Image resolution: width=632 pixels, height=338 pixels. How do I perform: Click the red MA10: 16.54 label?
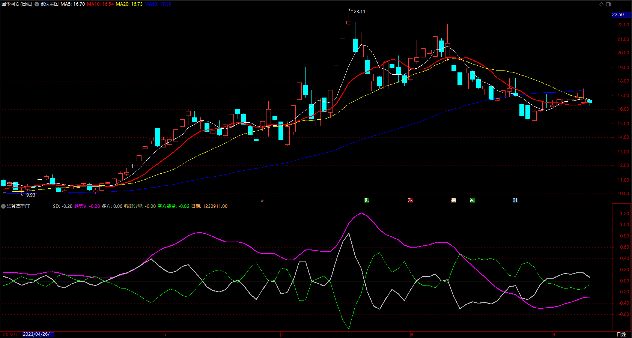pos(100,4)
